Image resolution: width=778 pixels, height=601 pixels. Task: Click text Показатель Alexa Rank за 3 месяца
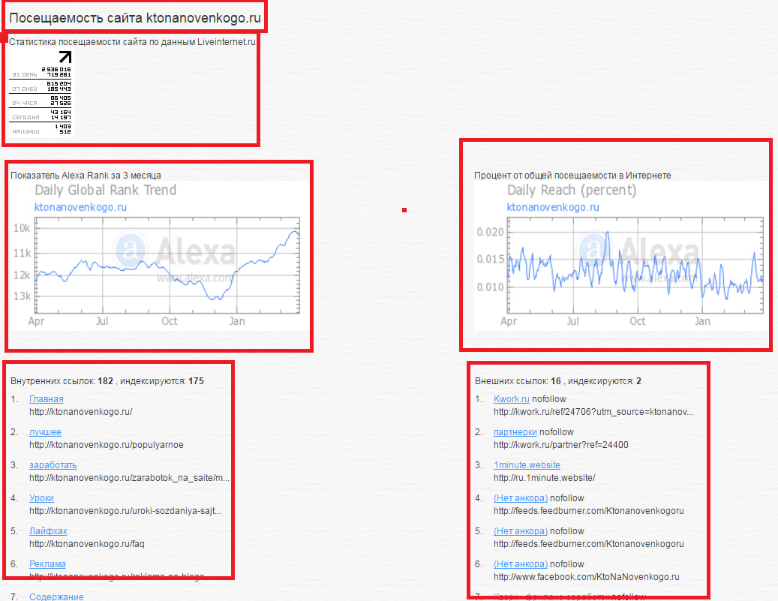tap(86, 175)
